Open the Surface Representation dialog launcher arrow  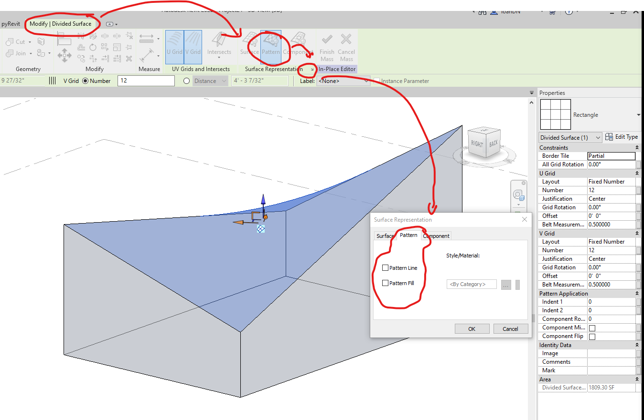point(312,70)
